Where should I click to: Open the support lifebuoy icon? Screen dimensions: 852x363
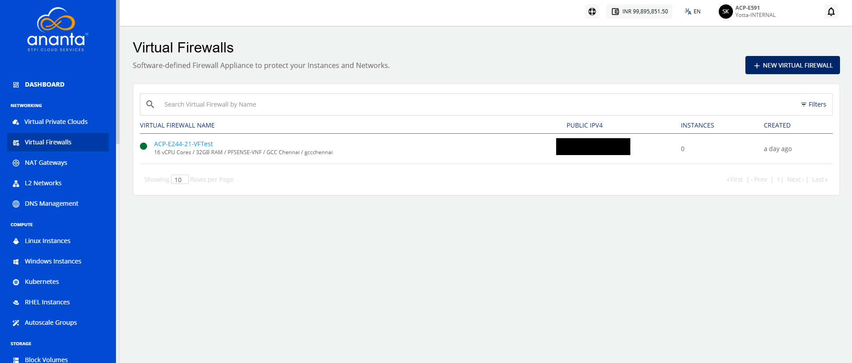(x=592, y=12)
